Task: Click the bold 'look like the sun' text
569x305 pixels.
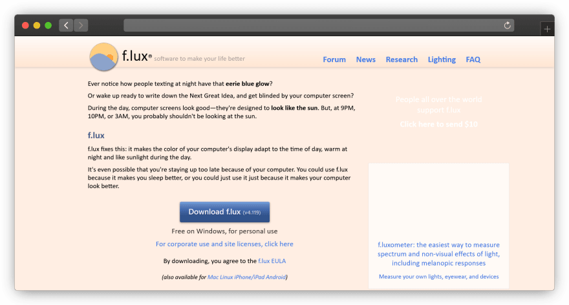Action: [x=294, y=108]
